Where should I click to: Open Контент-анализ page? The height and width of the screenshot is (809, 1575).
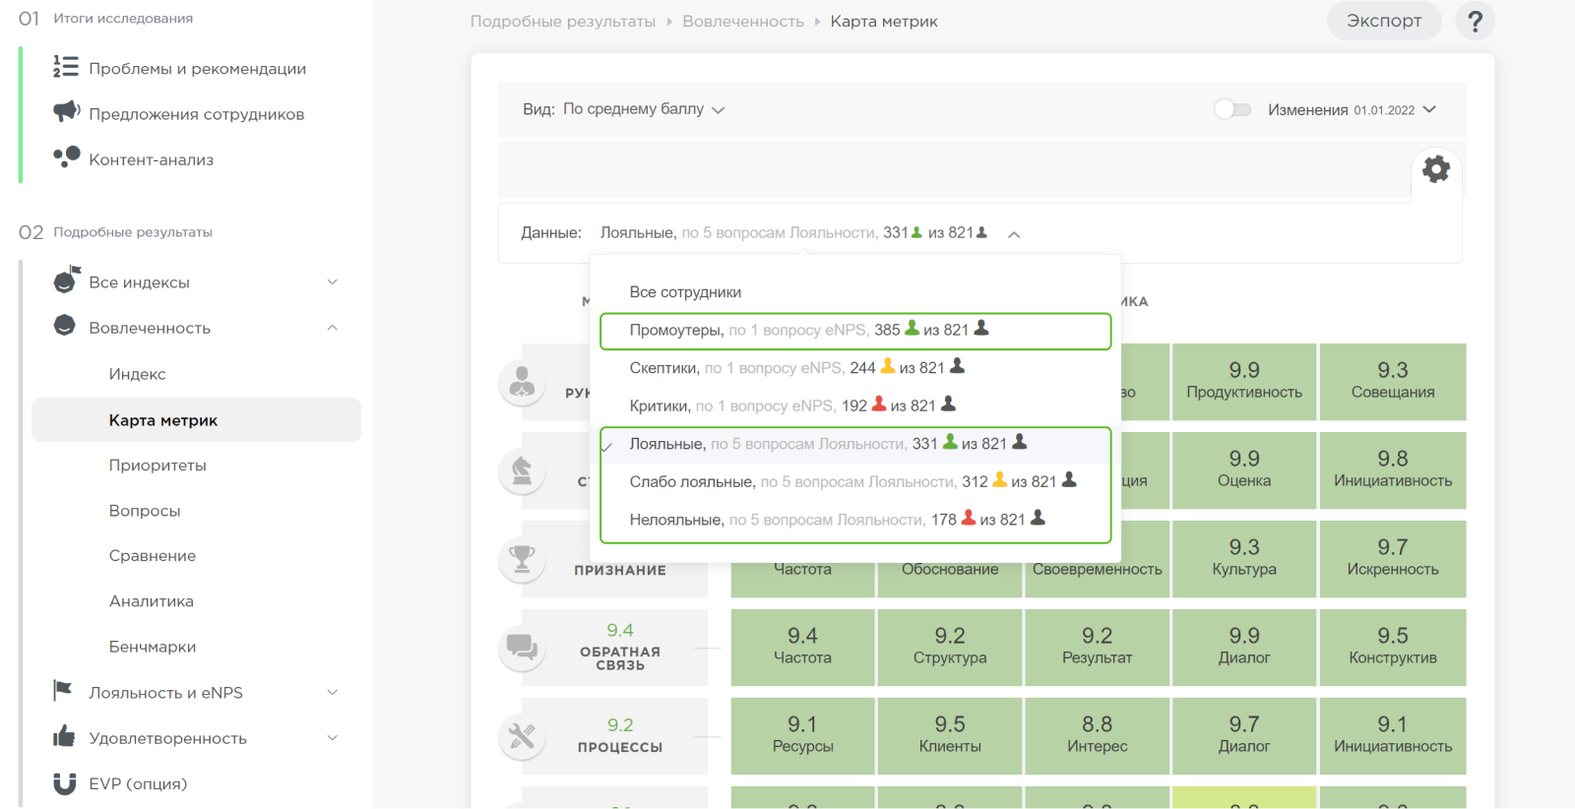151,159
